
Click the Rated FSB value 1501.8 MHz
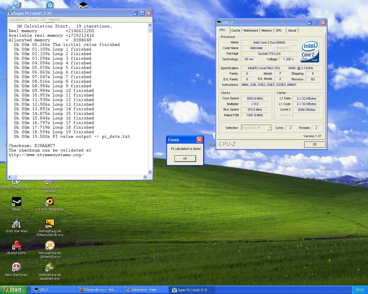point(255,115)
